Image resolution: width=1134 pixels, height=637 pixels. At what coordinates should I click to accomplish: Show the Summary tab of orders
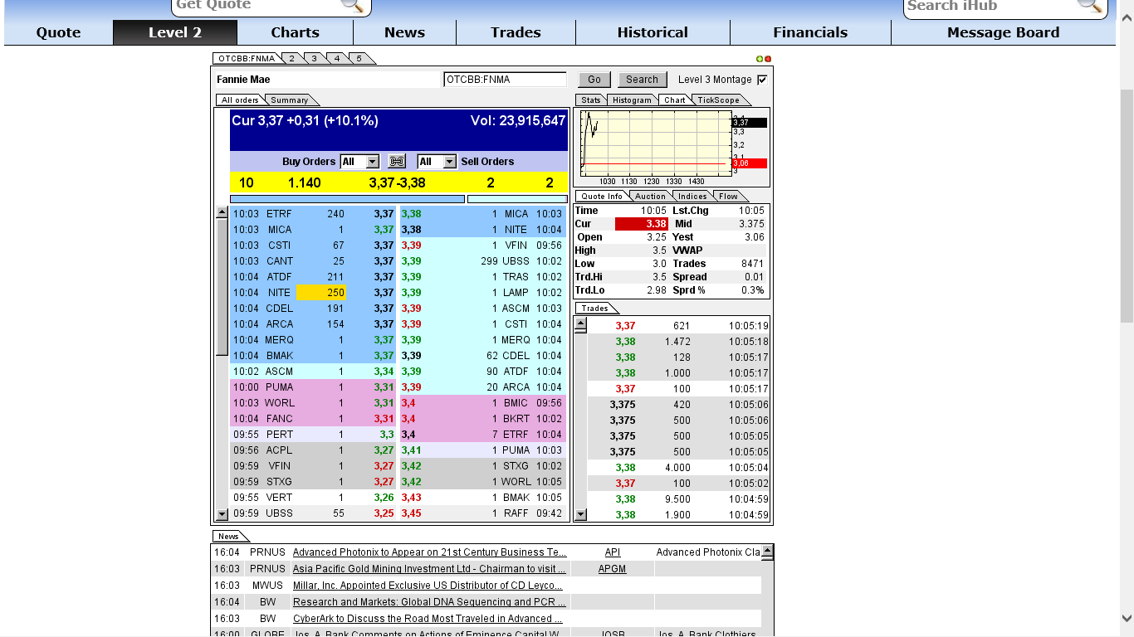[x=290, y=100]
